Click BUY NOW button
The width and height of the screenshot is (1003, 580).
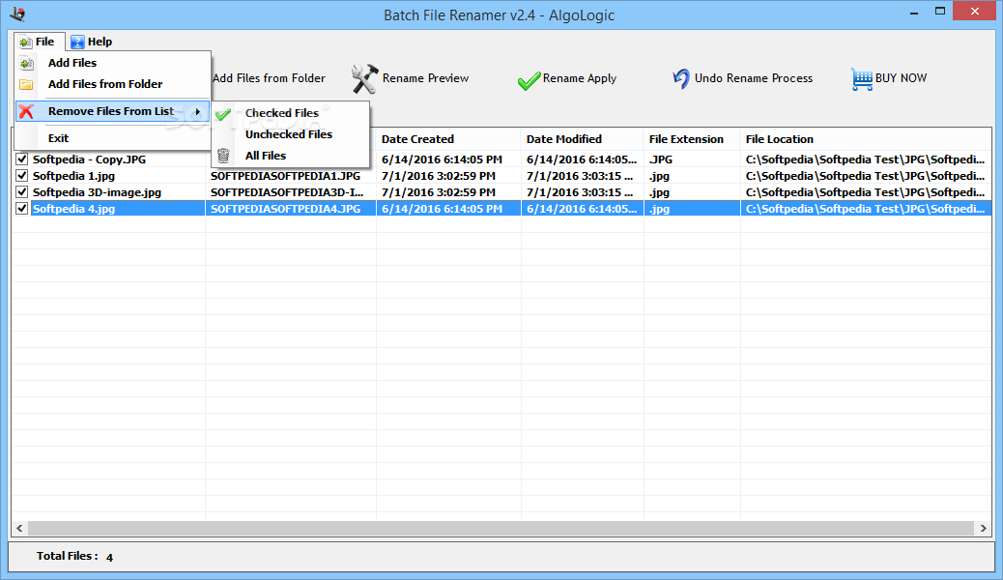889,78
